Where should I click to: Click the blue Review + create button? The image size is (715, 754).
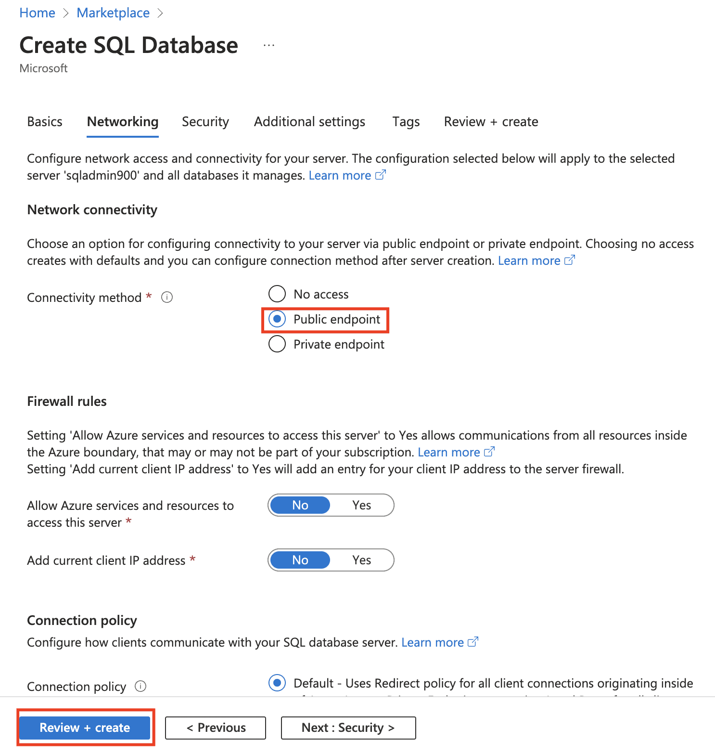(85, 728)
